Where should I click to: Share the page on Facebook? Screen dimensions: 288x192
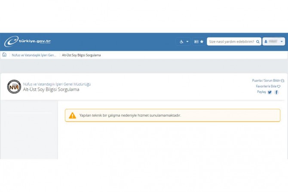[x=276, y=92]
